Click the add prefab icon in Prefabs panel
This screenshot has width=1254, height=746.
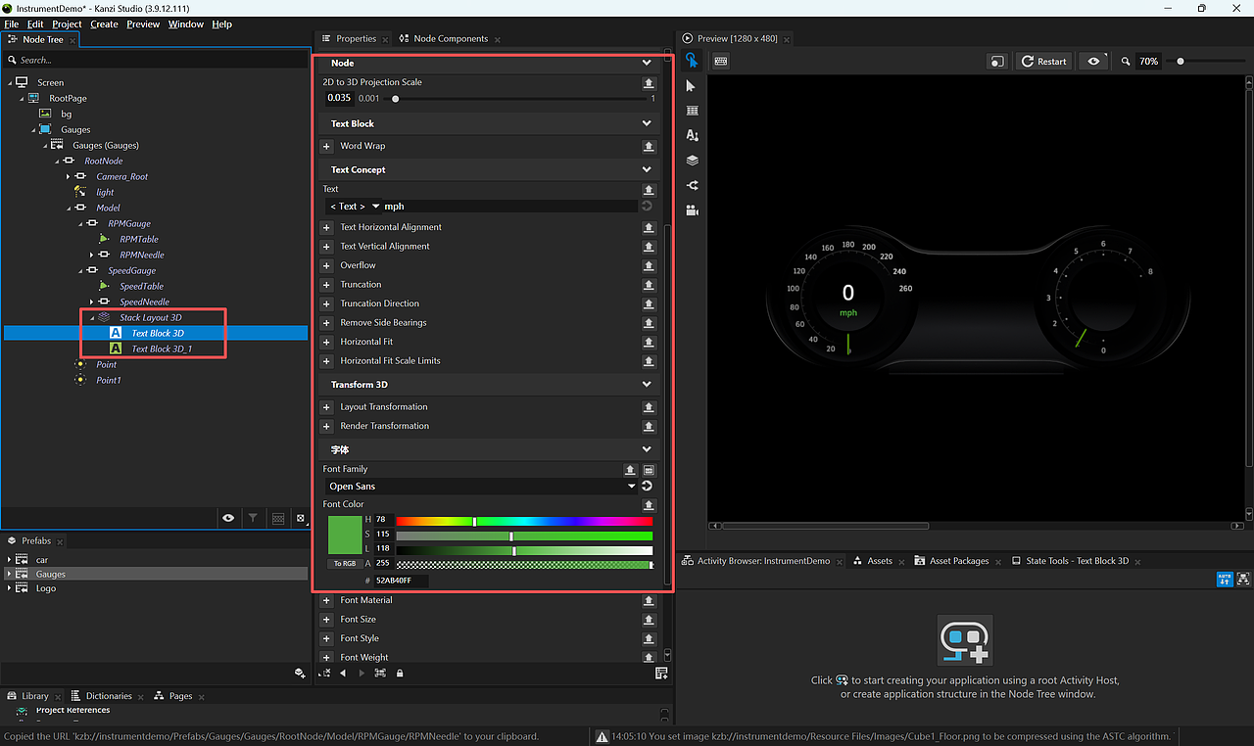[x=300, y=674]
